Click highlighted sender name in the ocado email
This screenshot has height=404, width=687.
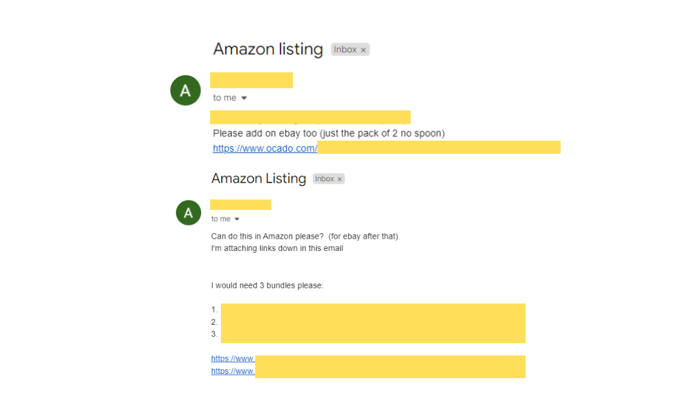(251, 80)
